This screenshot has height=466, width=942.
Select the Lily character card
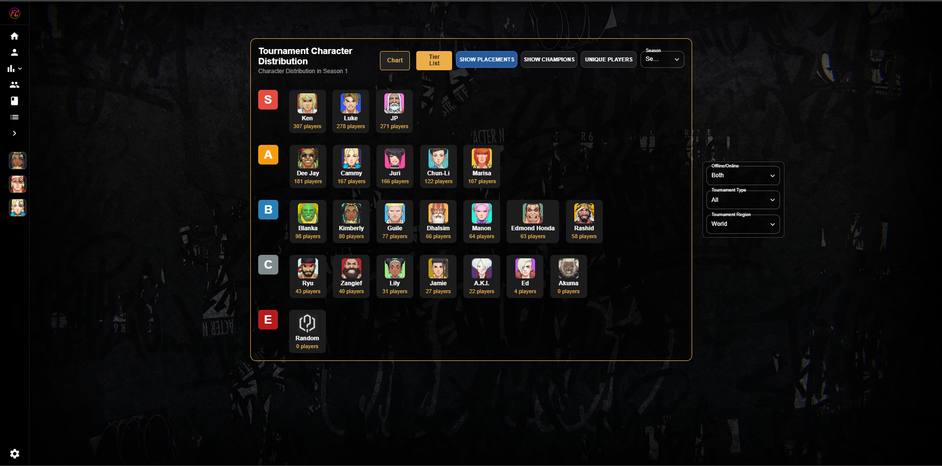(x=395, y=276)
